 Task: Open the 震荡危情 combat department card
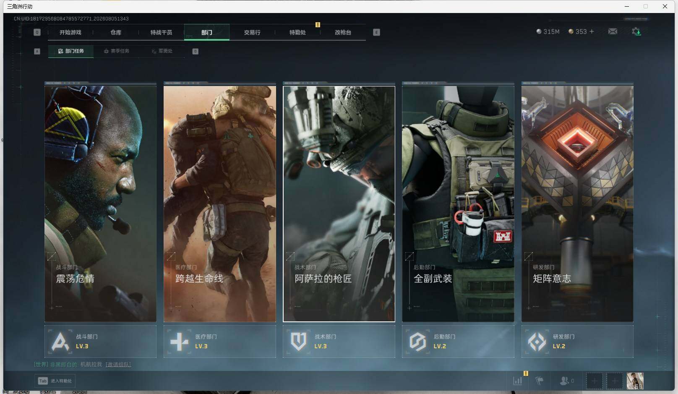coord(100,204)
